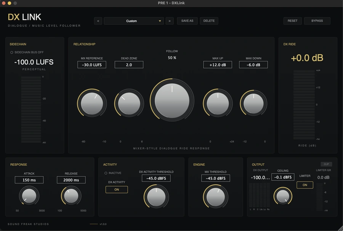This screenshot has height=231, width=343.
Task: Click the DX Activity Threshold knob
Action: [x=156, y=196]
